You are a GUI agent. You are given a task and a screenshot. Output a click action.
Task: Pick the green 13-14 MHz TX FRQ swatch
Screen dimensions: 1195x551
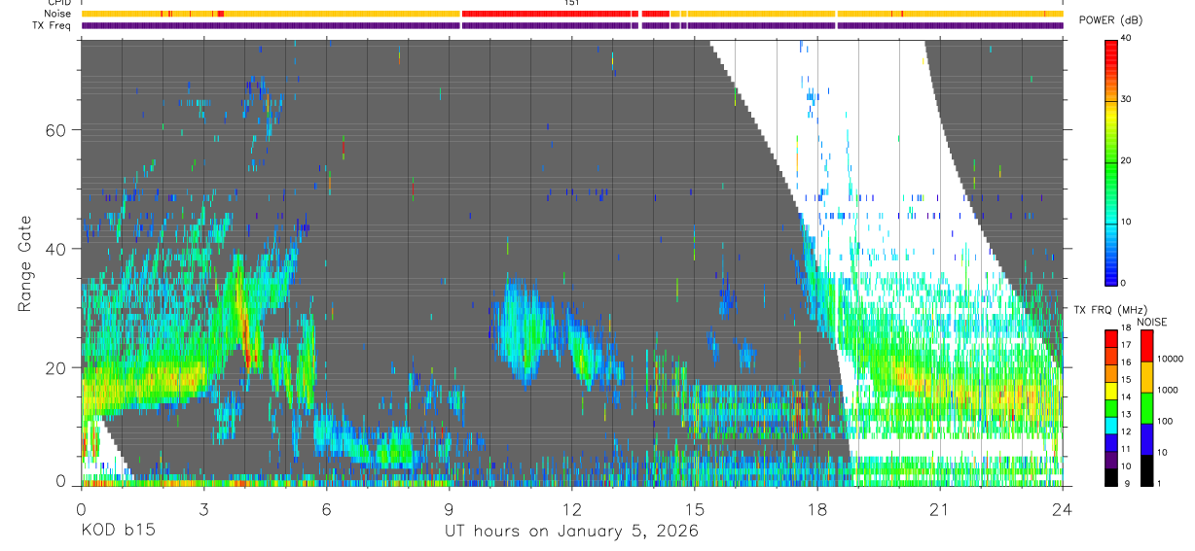pos(1111,408)
